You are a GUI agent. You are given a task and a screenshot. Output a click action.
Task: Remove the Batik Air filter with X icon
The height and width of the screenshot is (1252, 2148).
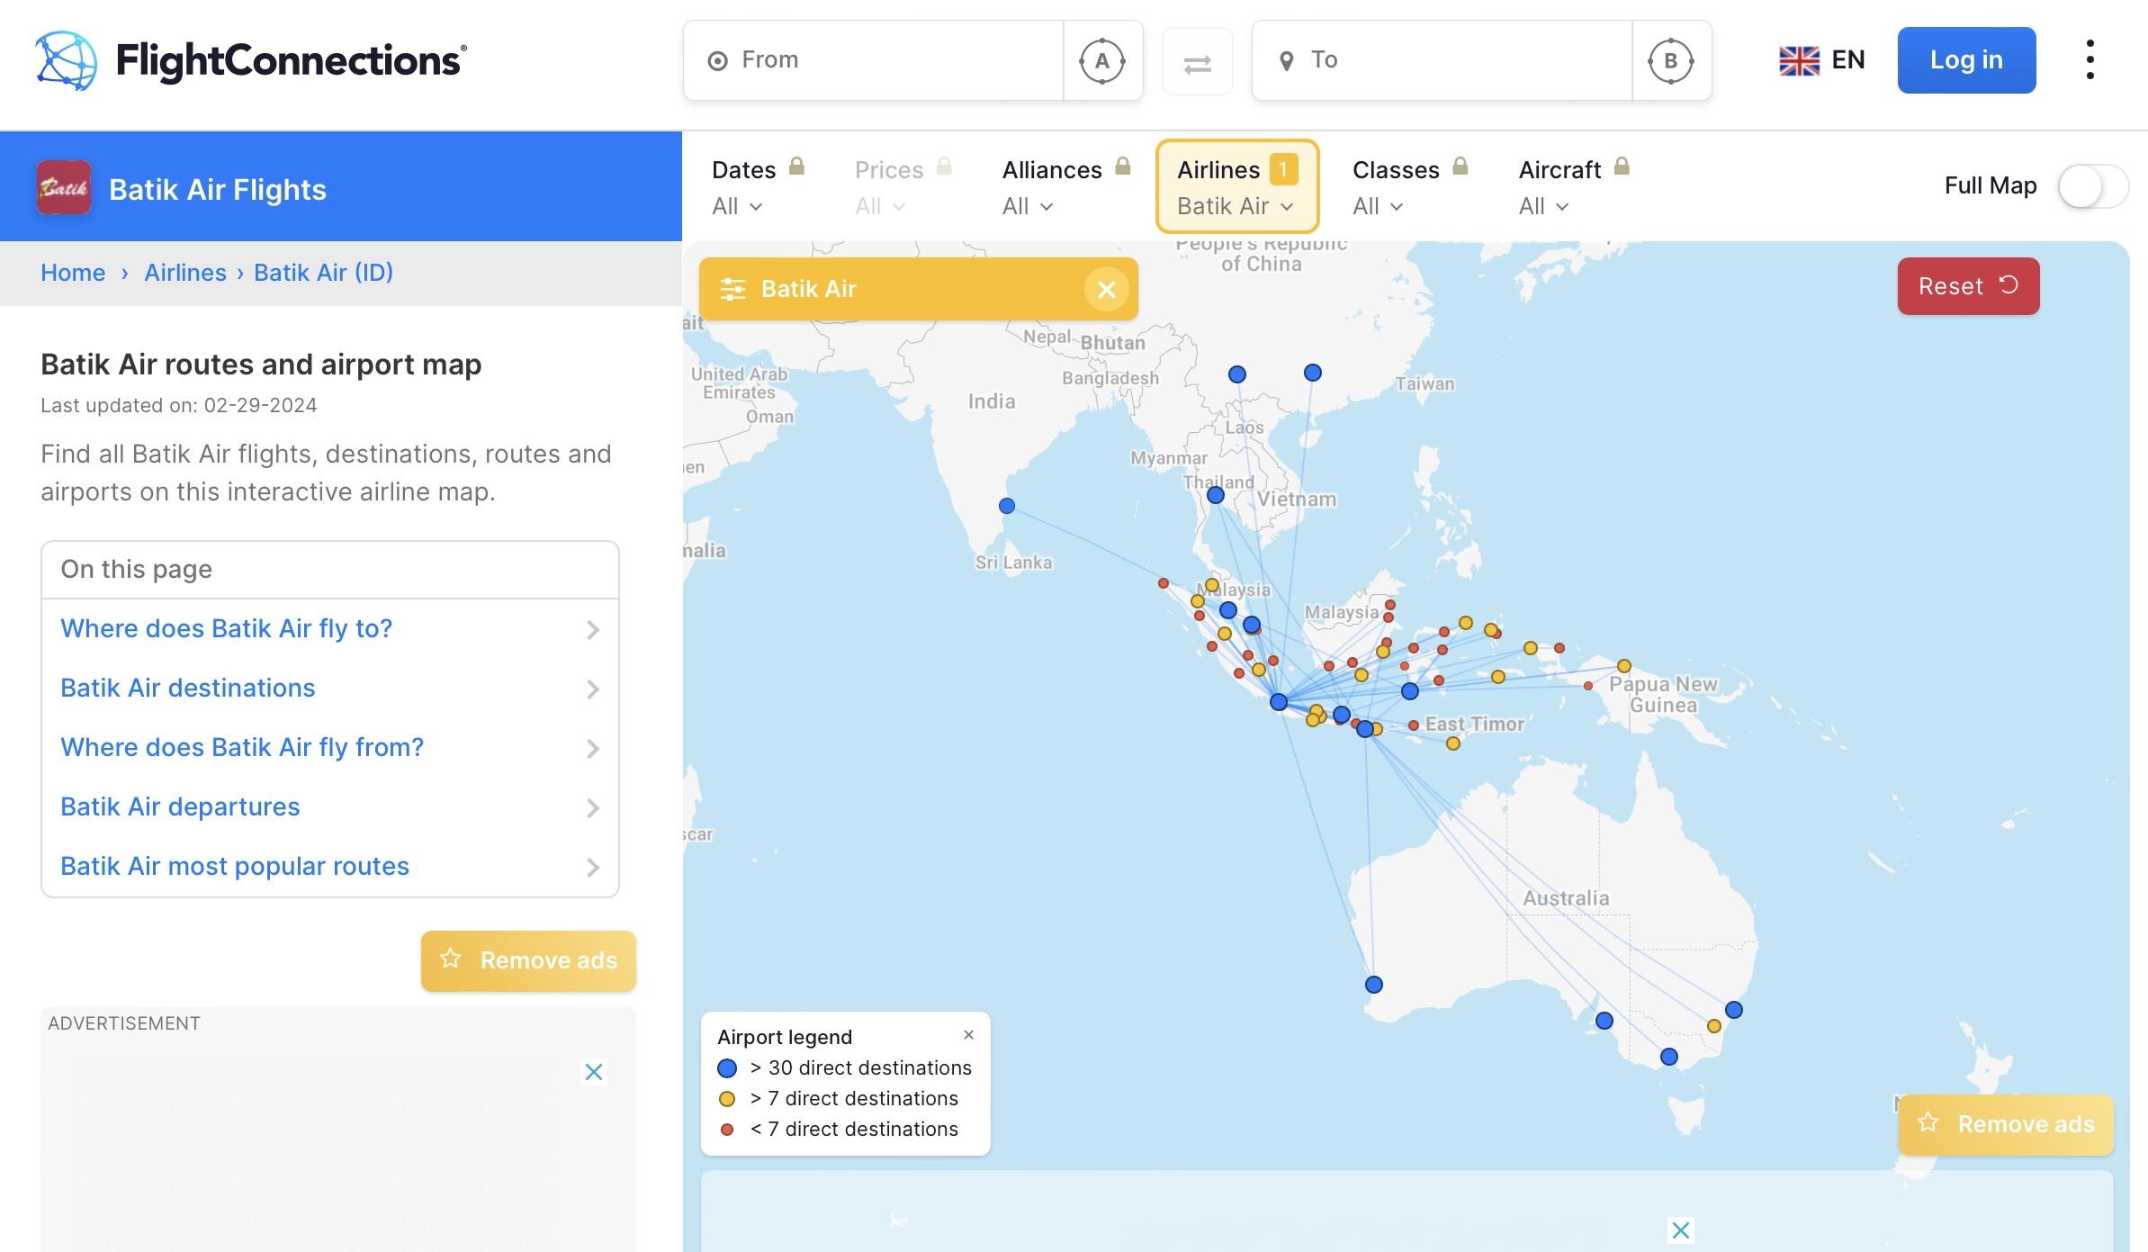coord(1106,289)
